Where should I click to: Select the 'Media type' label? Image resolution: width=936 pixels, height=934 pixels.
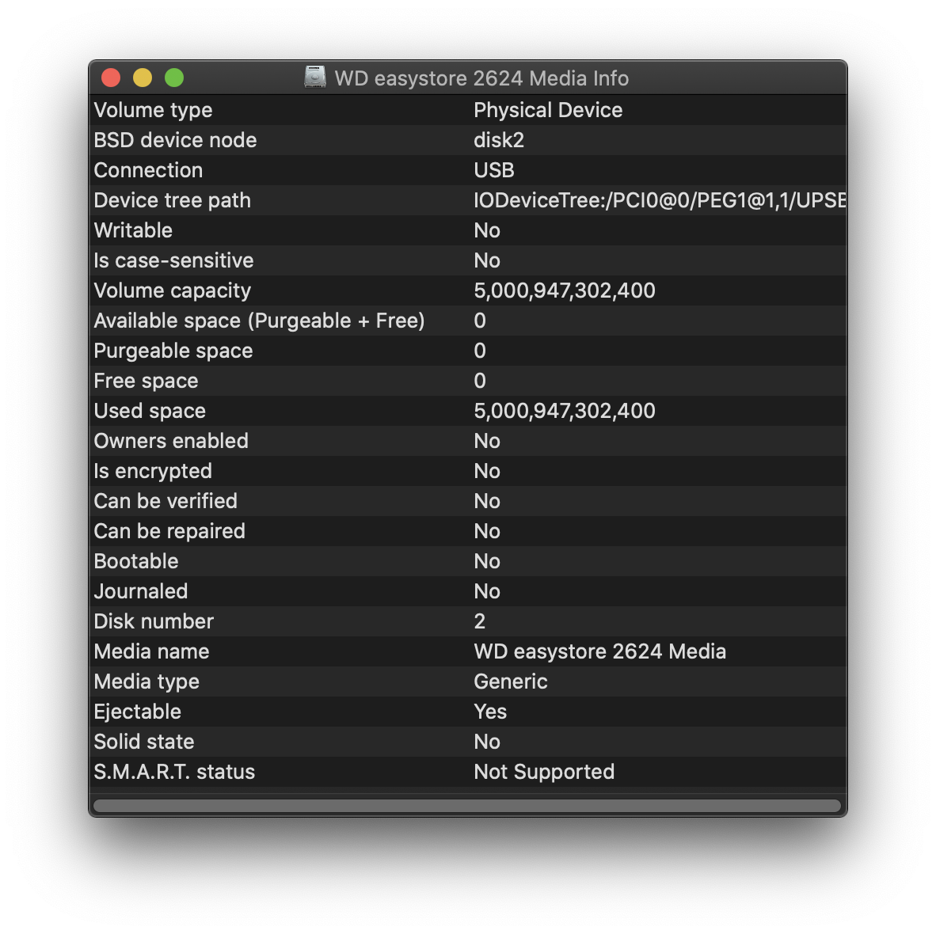(x=146, y=682)
